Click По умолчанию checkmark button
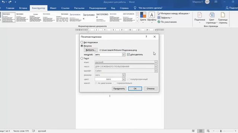238x133 pixels. [x=167, y=22]
